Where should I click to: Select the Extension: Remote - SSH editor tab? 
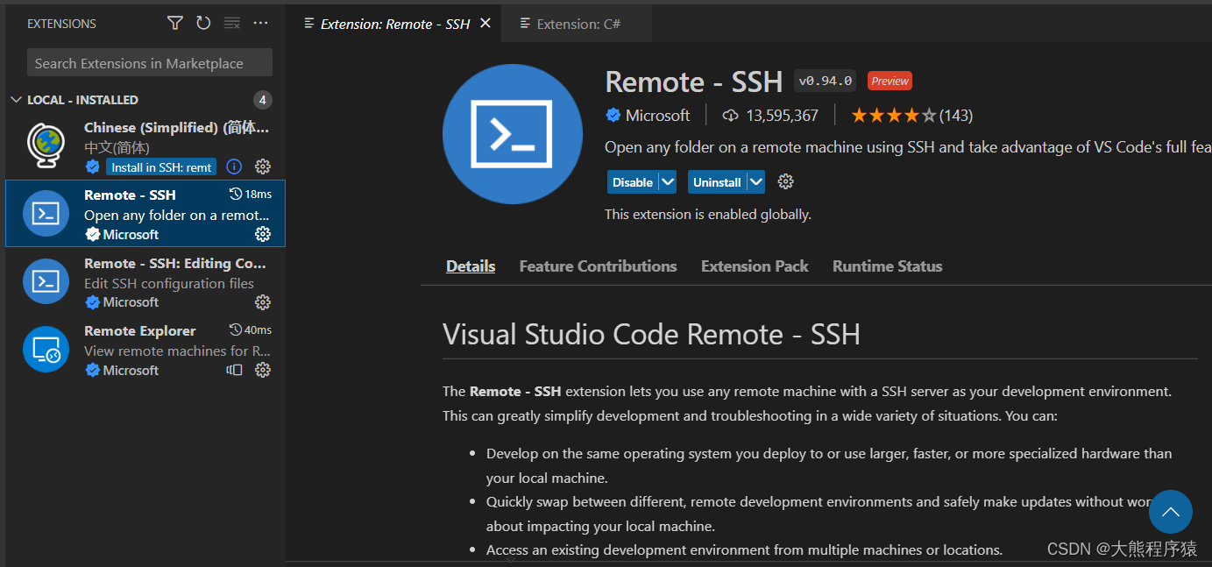(395, 24)
